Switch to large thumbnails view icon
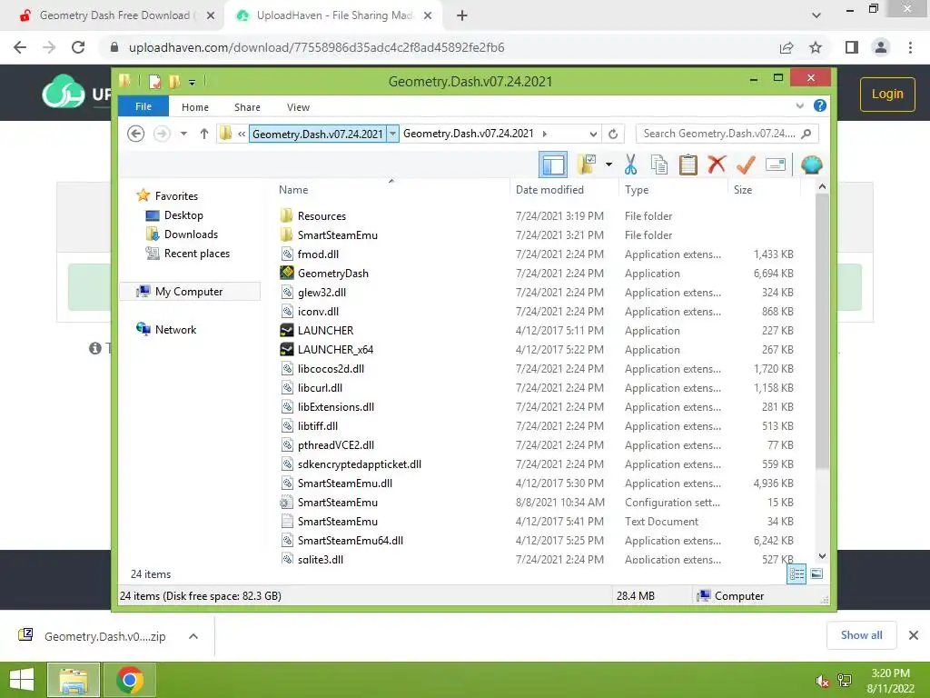Viewport: 930px width, 698px height. (816, 574)
